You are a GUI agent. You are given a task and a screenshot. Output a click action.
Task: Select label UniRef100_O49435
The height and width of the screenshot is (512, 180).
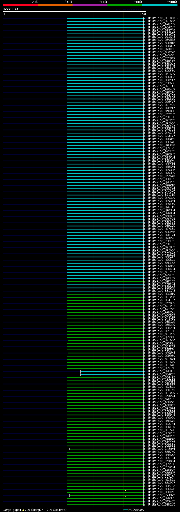[x=161, y=502]
